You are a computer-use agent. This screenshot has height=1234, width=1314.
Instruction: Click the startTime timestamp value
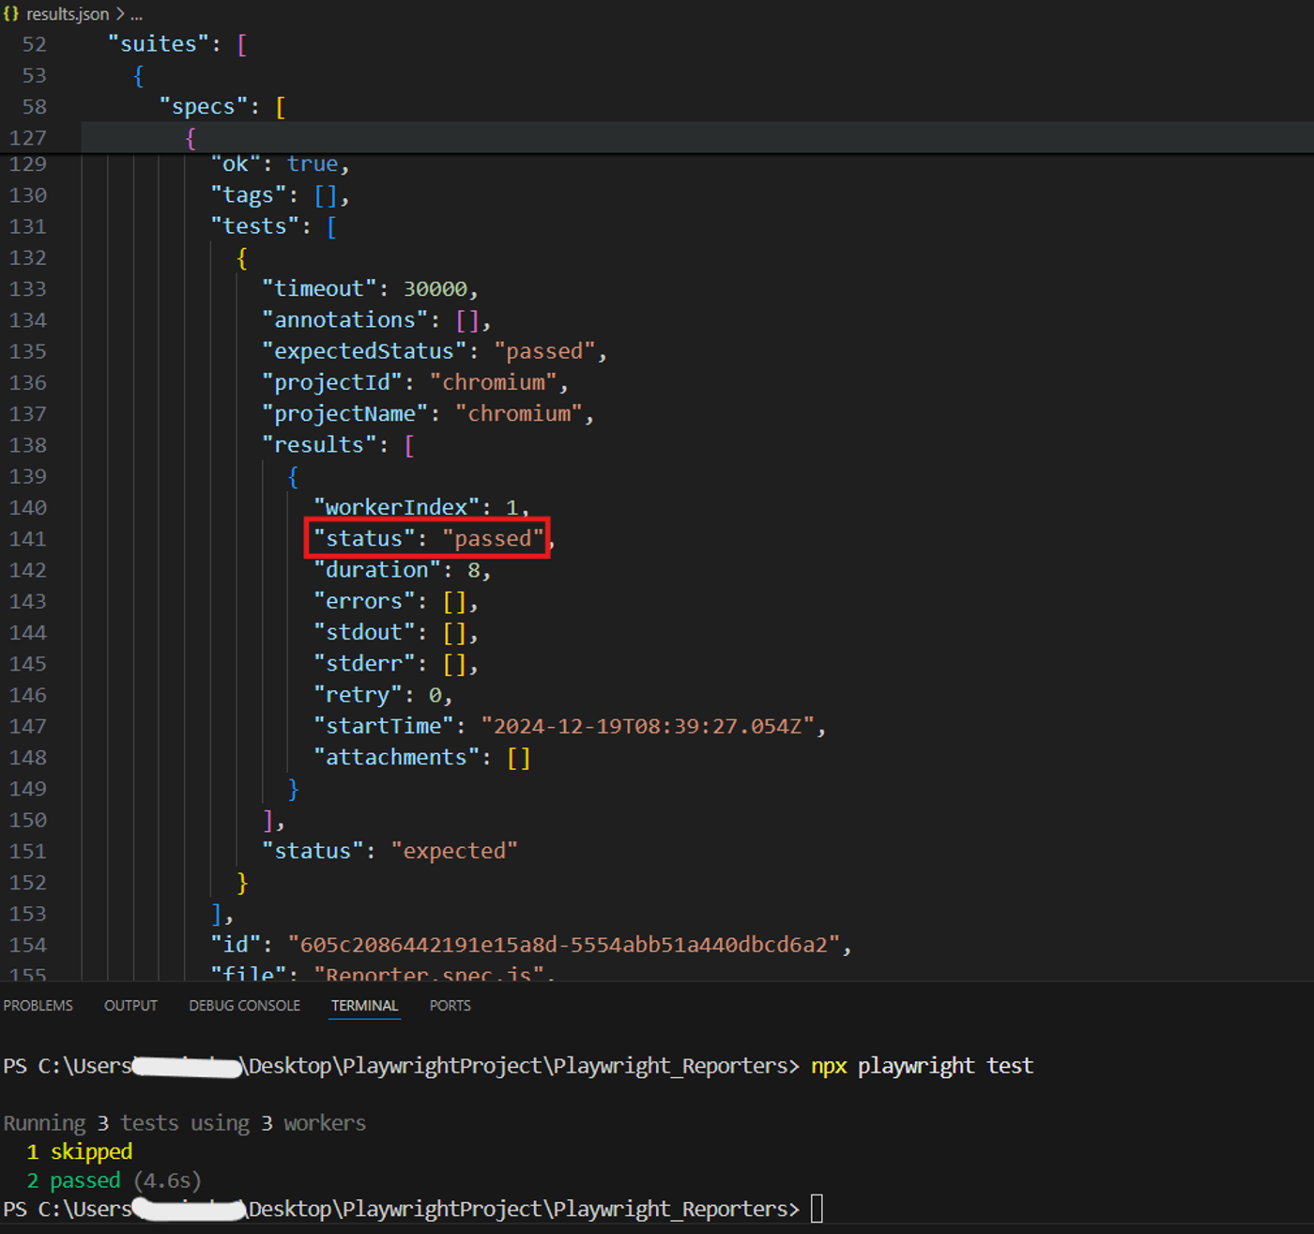tap(648, 726)
